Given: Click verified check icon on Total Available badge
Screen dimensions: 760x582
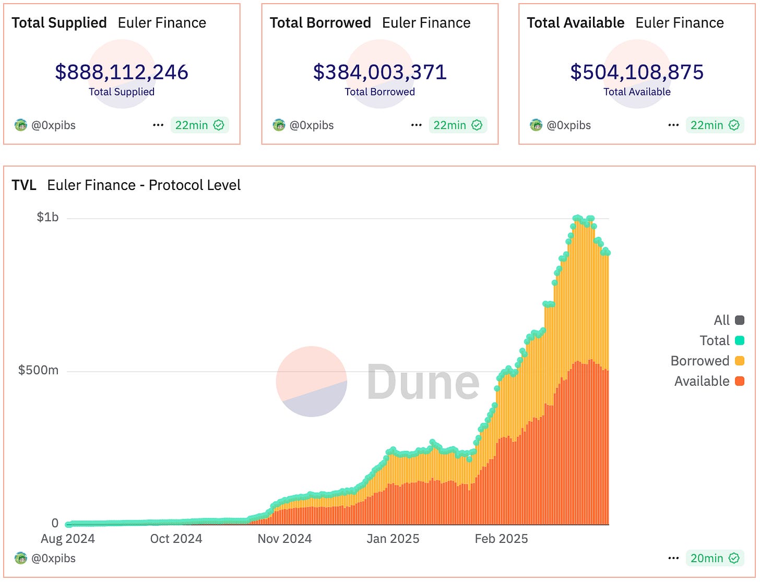Looking at the screenshot, I should click(734, 125).
